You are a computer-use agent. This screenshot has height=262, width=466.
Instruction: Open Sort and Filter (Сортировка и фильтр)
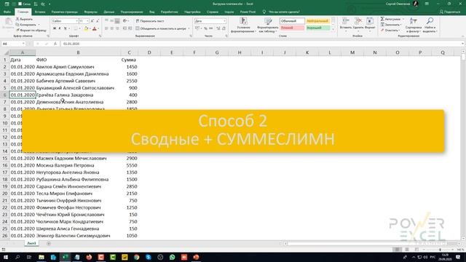point(414,25)
